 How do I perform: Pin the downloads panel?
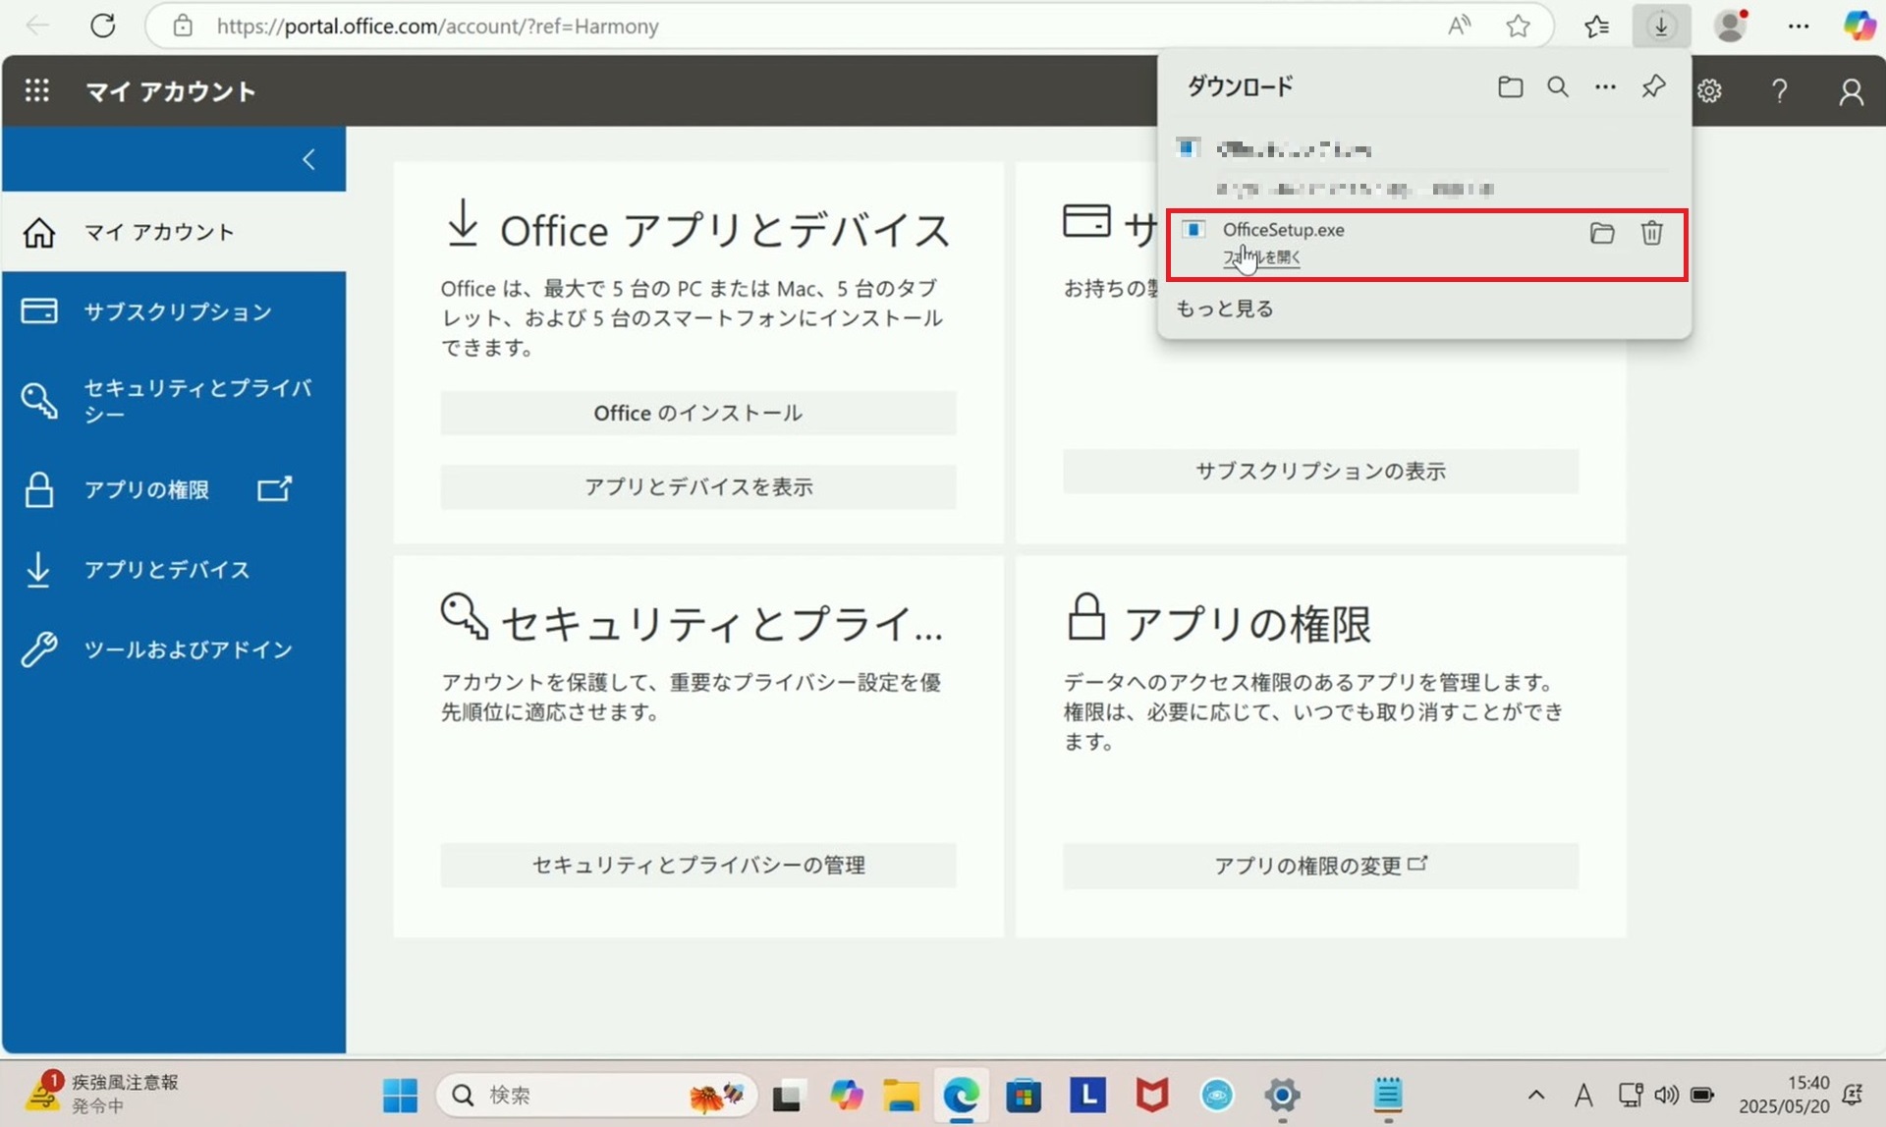point(1653,86)
